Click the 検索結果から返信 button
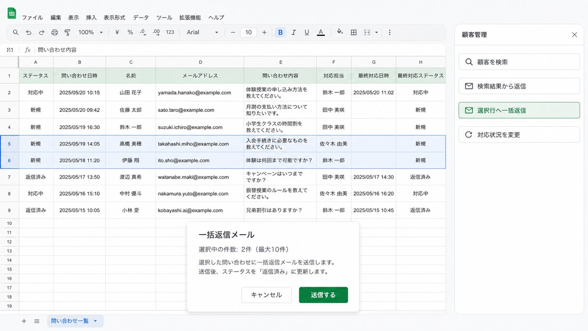The height and width of the screenshot is (331, 588). (x=519, y=86)
